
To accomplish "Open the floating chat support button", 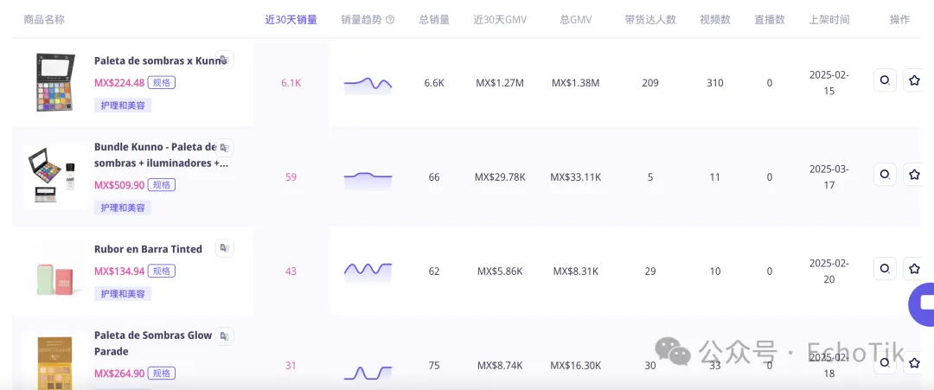I will pyautogui.click(x=922, y=304).
